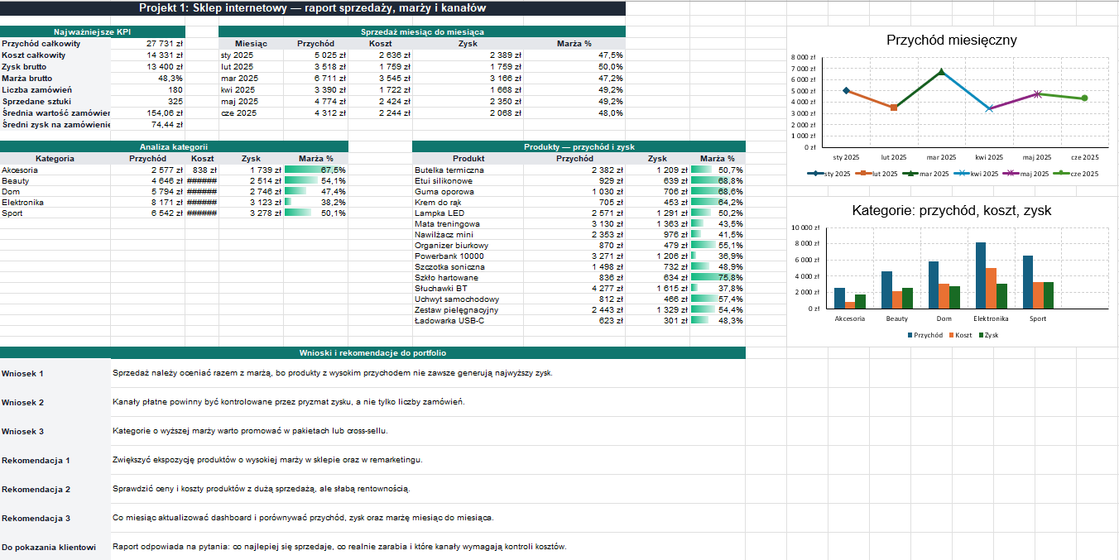Click the 'Rekomendacja 2' text about 'ceny i koszty'
Viewport: 1119px width, 560px height.
262,489
